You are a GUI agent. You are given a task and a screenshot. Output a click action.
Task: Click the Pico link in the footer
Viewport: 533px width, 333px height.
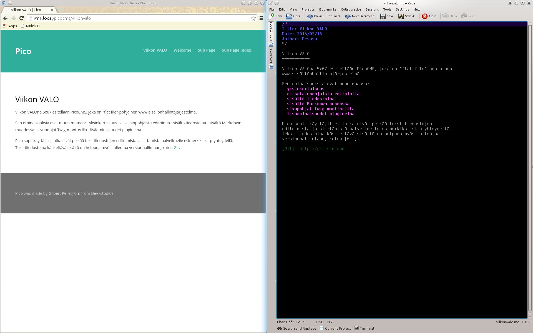point(19,193)
